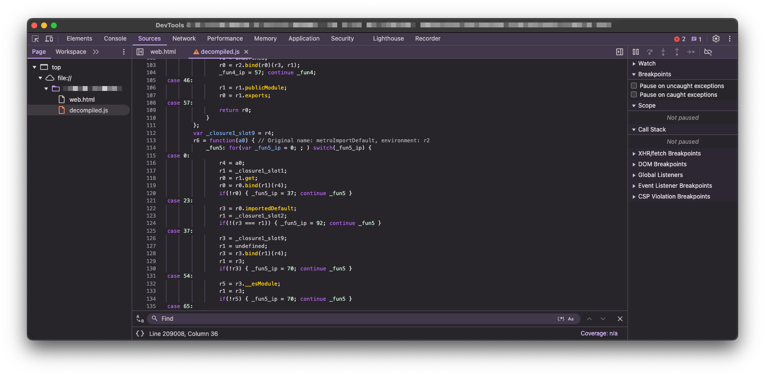
Task: Open the navigator pane three-dot menu
Action: pos(124,52)
